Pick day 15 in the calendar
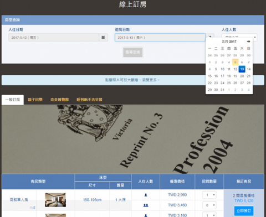This screenshot has height=217, width=266. coord(210,76)
